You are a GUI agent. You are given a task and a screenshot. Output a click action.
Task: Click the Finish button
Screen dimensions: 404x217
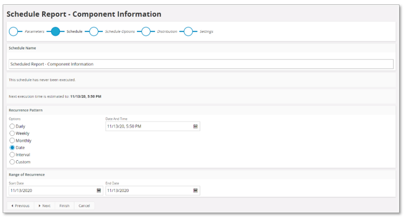pyautogui.click(x=65, y=206)
